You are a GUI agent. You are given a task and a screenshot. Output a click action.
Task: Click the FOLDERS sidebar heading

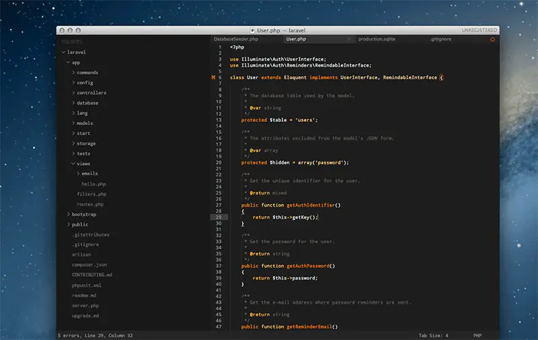[x=72, y=42]
